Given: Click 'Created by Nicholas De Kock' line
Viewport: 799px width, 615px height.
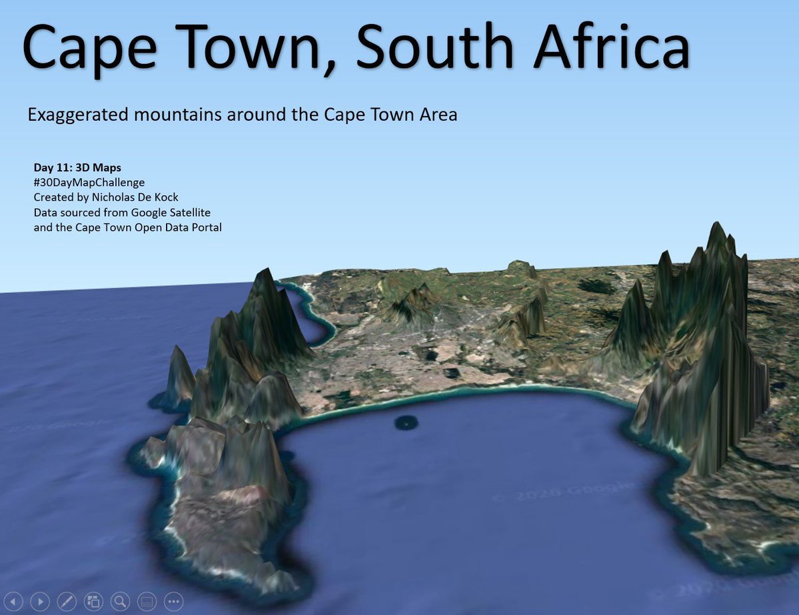Looking at the screenshot, I should (x=106, y=197).
